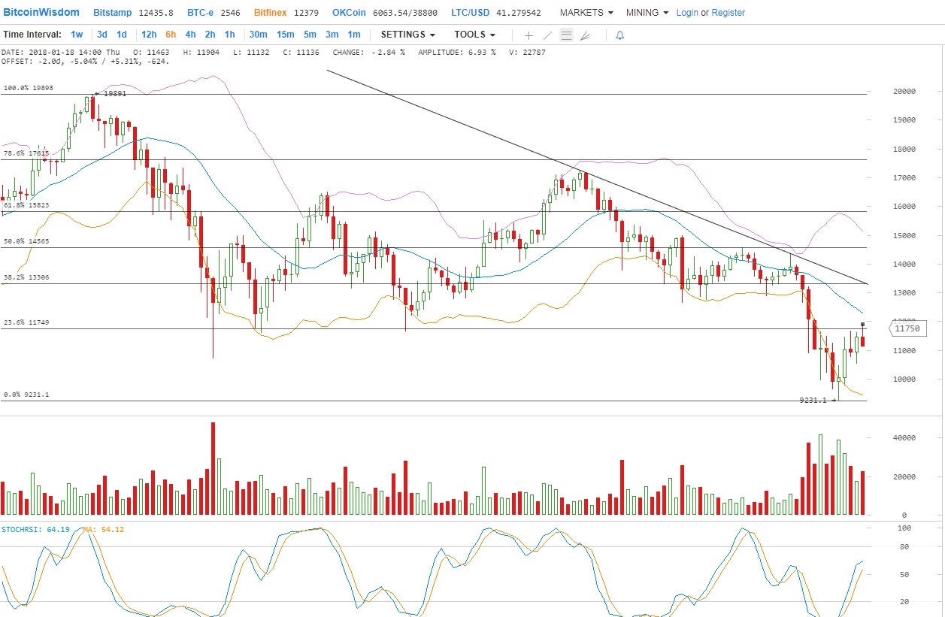Select the crosshair cursor tool

[529, 35]
